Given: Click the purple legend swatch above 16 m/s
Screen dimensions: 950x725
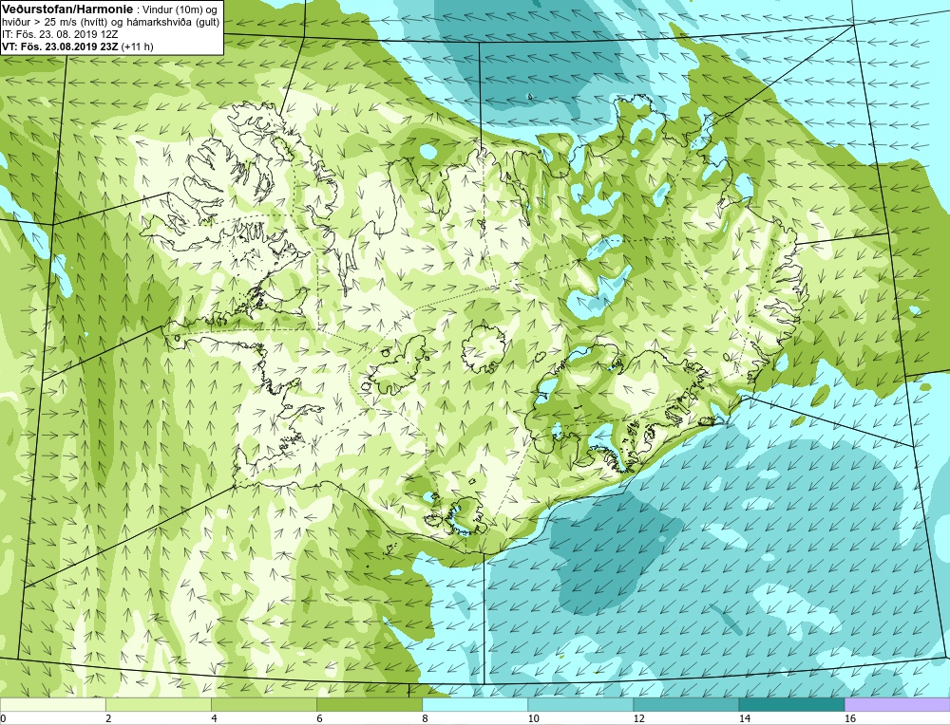Looking at the screenshot, I should pos(898,704).
